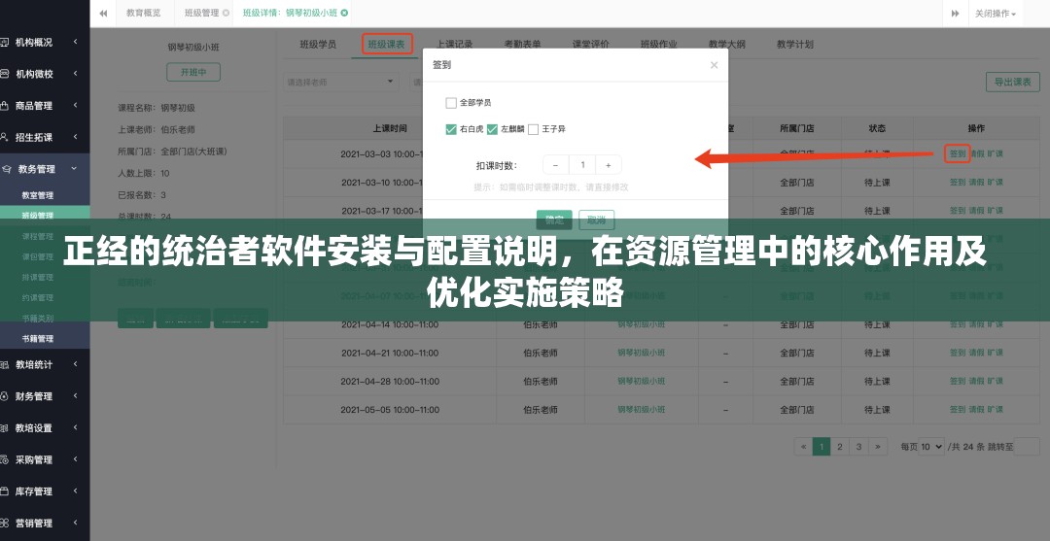Screen dimensions: 1050x541
Task: Click 待上课 status in the 2021-04-21 row
Action: (877, 354)
